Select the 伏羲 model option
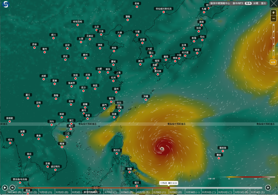The height and width of the screenshot is (195, 278). point(256,4)
